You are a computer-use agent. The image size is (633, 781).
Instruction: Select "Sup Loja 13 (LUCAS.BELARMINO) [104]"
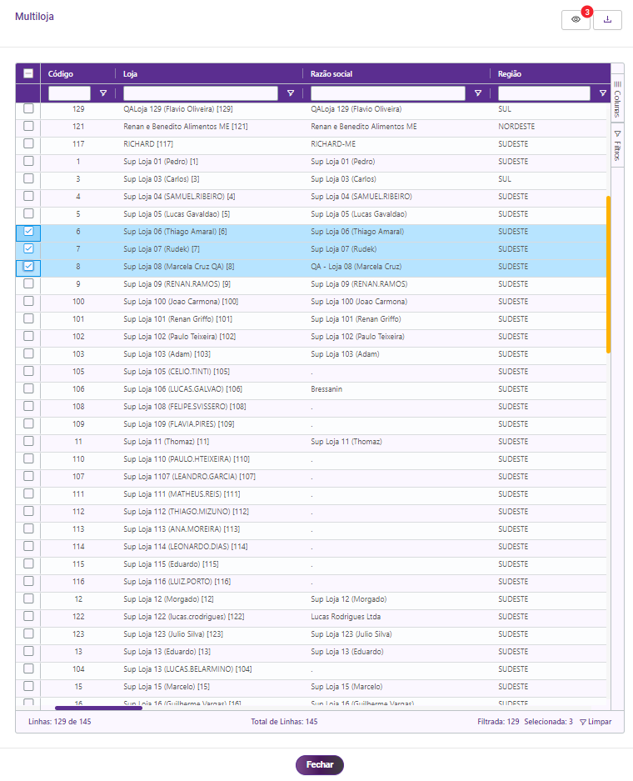click(x=187, y=669)
